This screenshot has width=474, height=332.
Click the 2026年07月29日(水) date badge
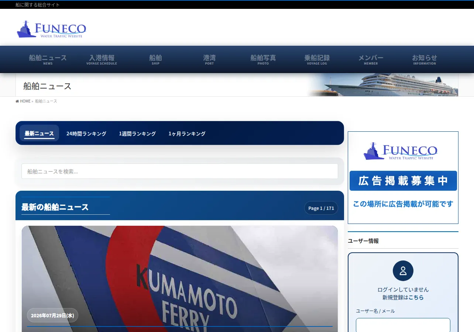click(x=52, y=315)
